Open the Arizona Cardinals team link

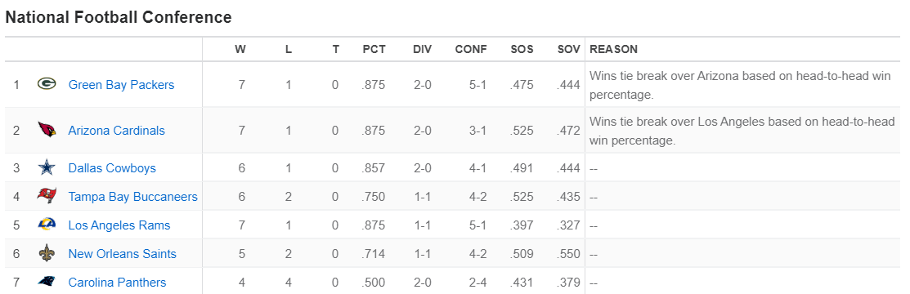coord(117,131)
